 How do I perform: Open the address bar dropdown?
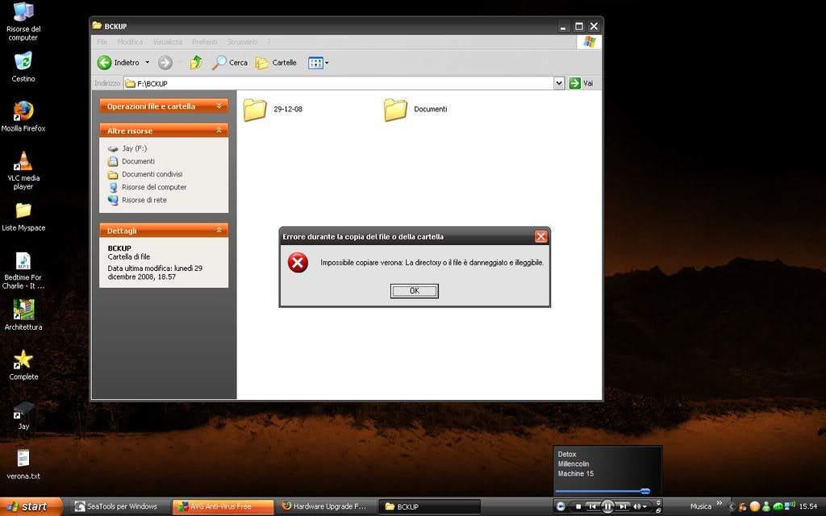559,83
